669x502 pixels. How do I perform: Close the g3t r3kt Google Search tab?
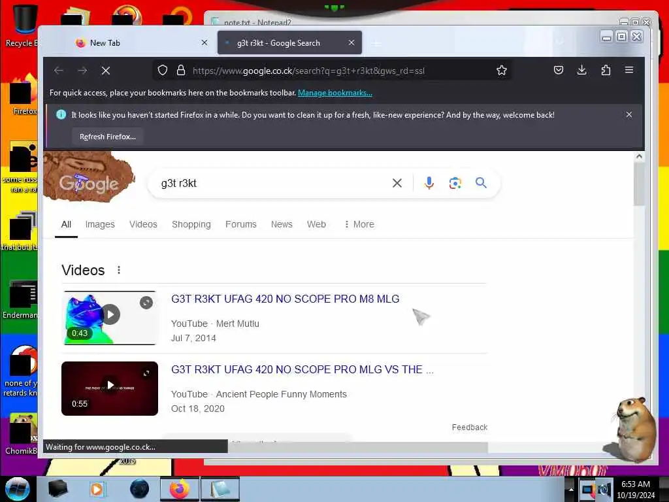351,42
